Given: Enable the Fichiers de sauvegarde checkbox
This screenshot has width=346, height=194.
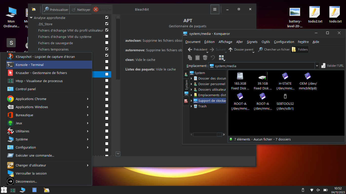Looking at the screenshot, I should (107, 43).
